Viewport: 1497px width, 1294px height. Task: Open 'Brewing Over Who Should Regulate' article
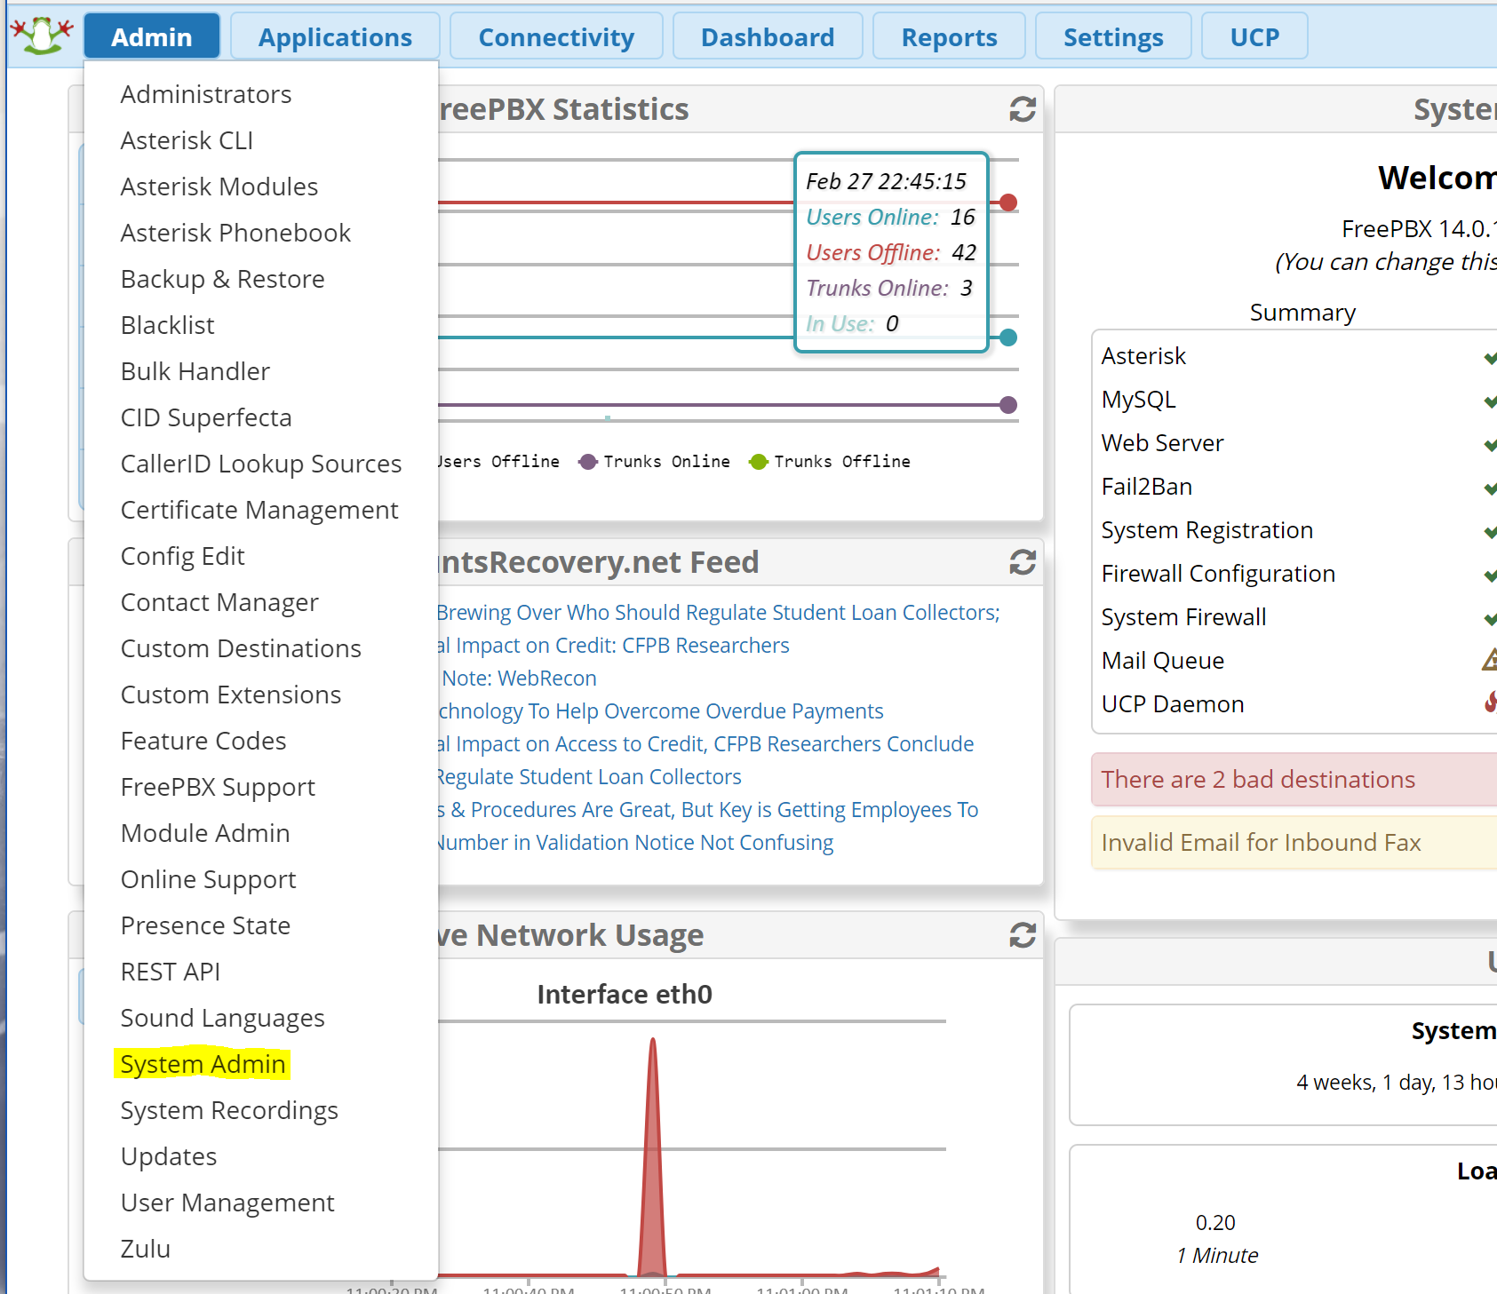(x=719, y=613)
